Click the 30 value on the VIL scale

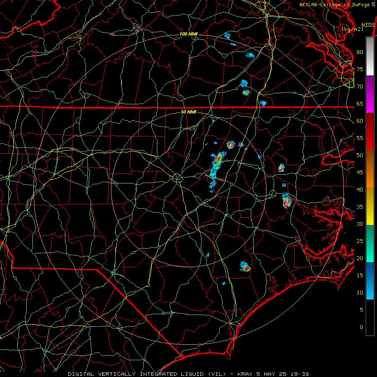click(360, 224)
